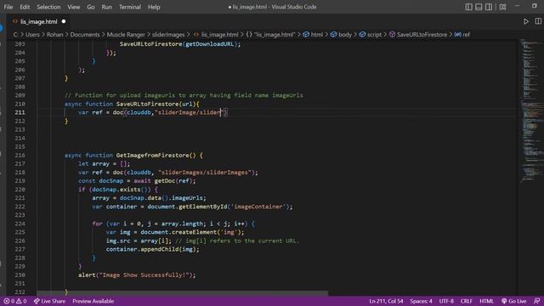The image size is (544, 306).
Task: Open the File menu
Action: pos(8,7)
